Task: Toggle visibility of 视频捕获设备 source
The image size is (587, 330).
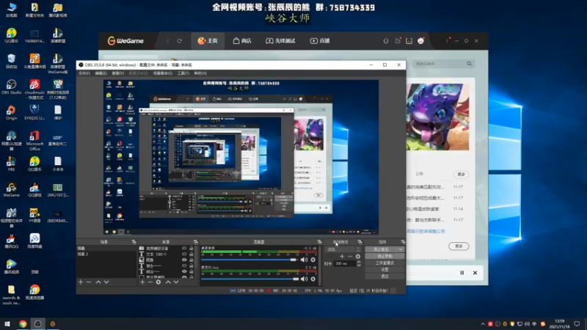Action: click(184, 248)
